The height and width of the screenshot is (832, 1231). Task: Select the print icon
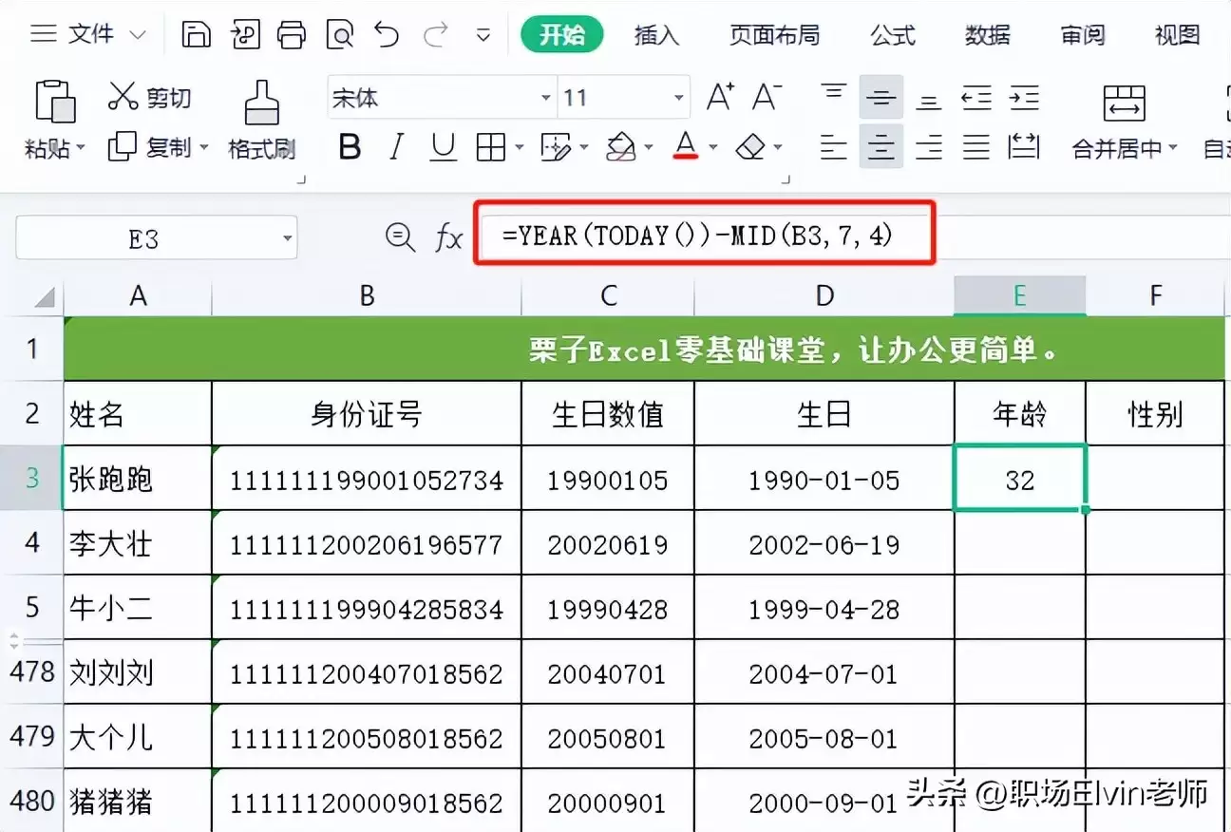coord(292,33)
